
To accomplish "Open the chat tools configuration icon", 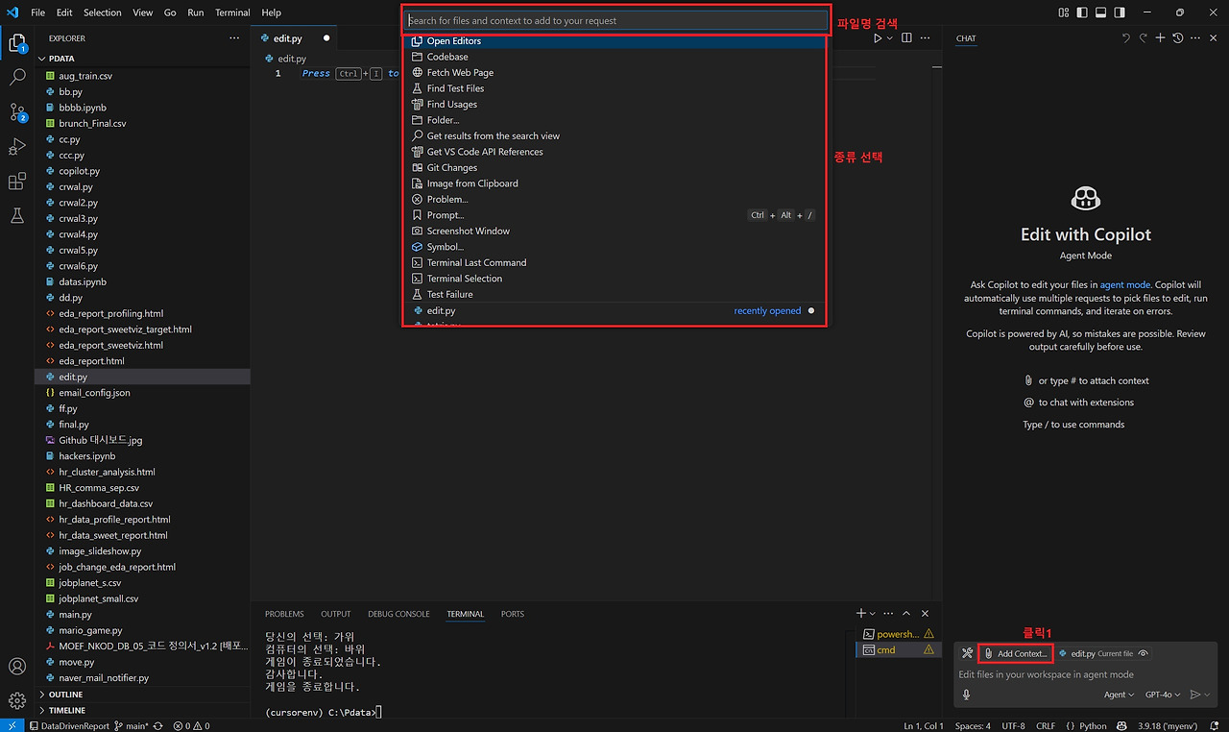I will [x=967, y=653].
